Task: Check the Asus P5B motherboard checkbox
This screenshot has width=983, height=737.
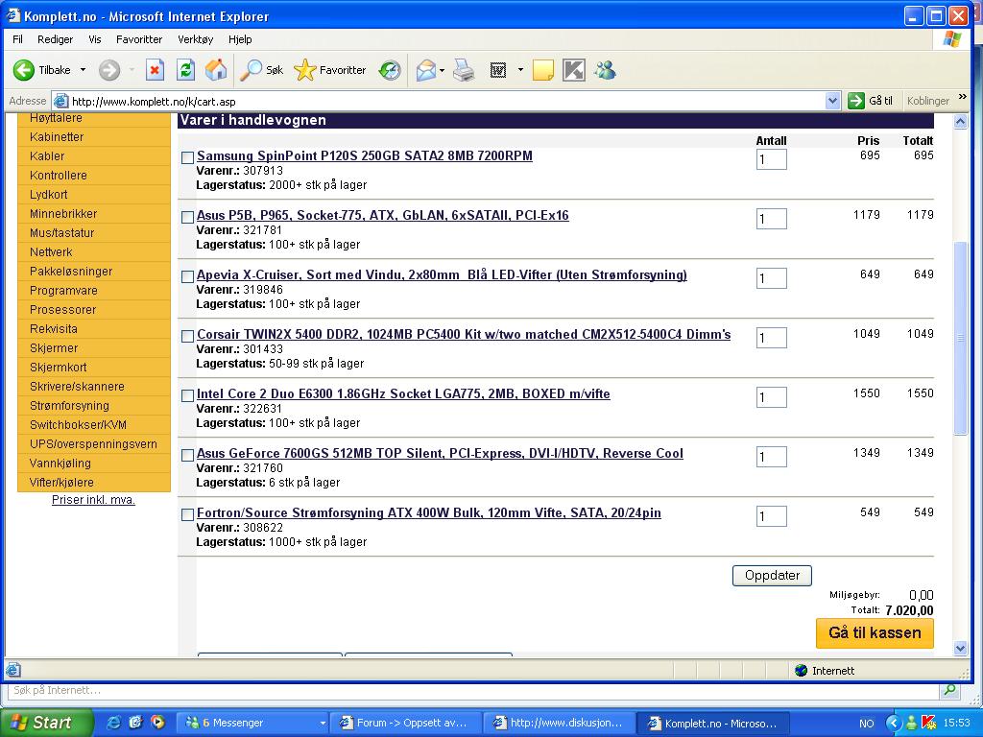Action: [x=187, y=217]
